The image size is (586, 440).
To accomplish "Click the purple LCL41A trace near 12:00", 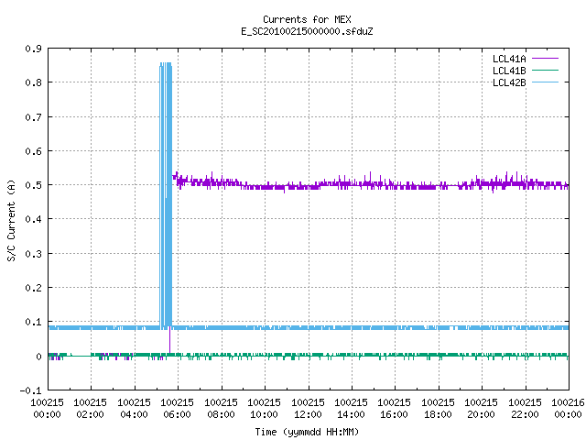I will [x=309, y=186].
